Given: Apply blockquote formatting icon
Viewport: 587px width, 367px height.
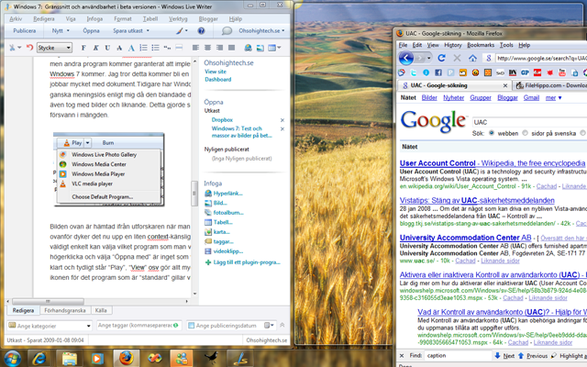Looking at the screenshot, I should coord(167,48).
